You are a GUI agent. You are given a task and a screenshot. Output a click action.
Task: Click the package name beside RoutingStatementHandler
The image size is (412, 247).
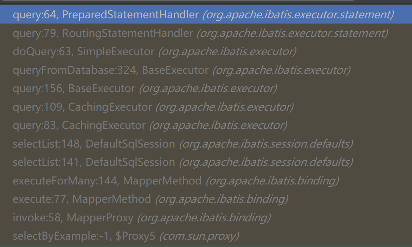292,34
